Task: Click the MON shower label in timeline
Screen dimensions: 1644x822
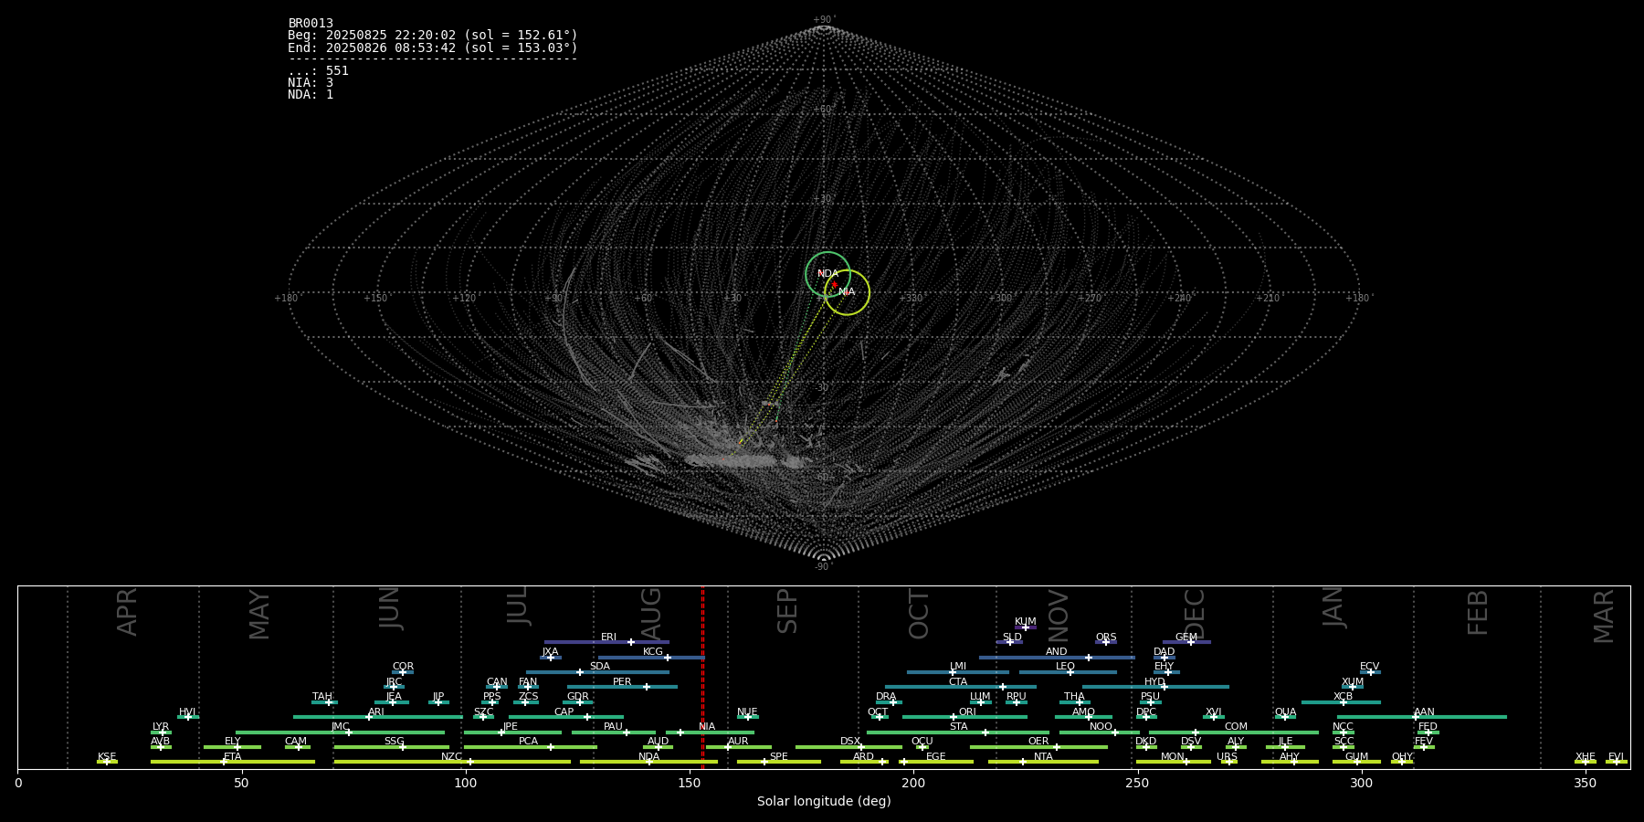Action: click(1173, 757)
